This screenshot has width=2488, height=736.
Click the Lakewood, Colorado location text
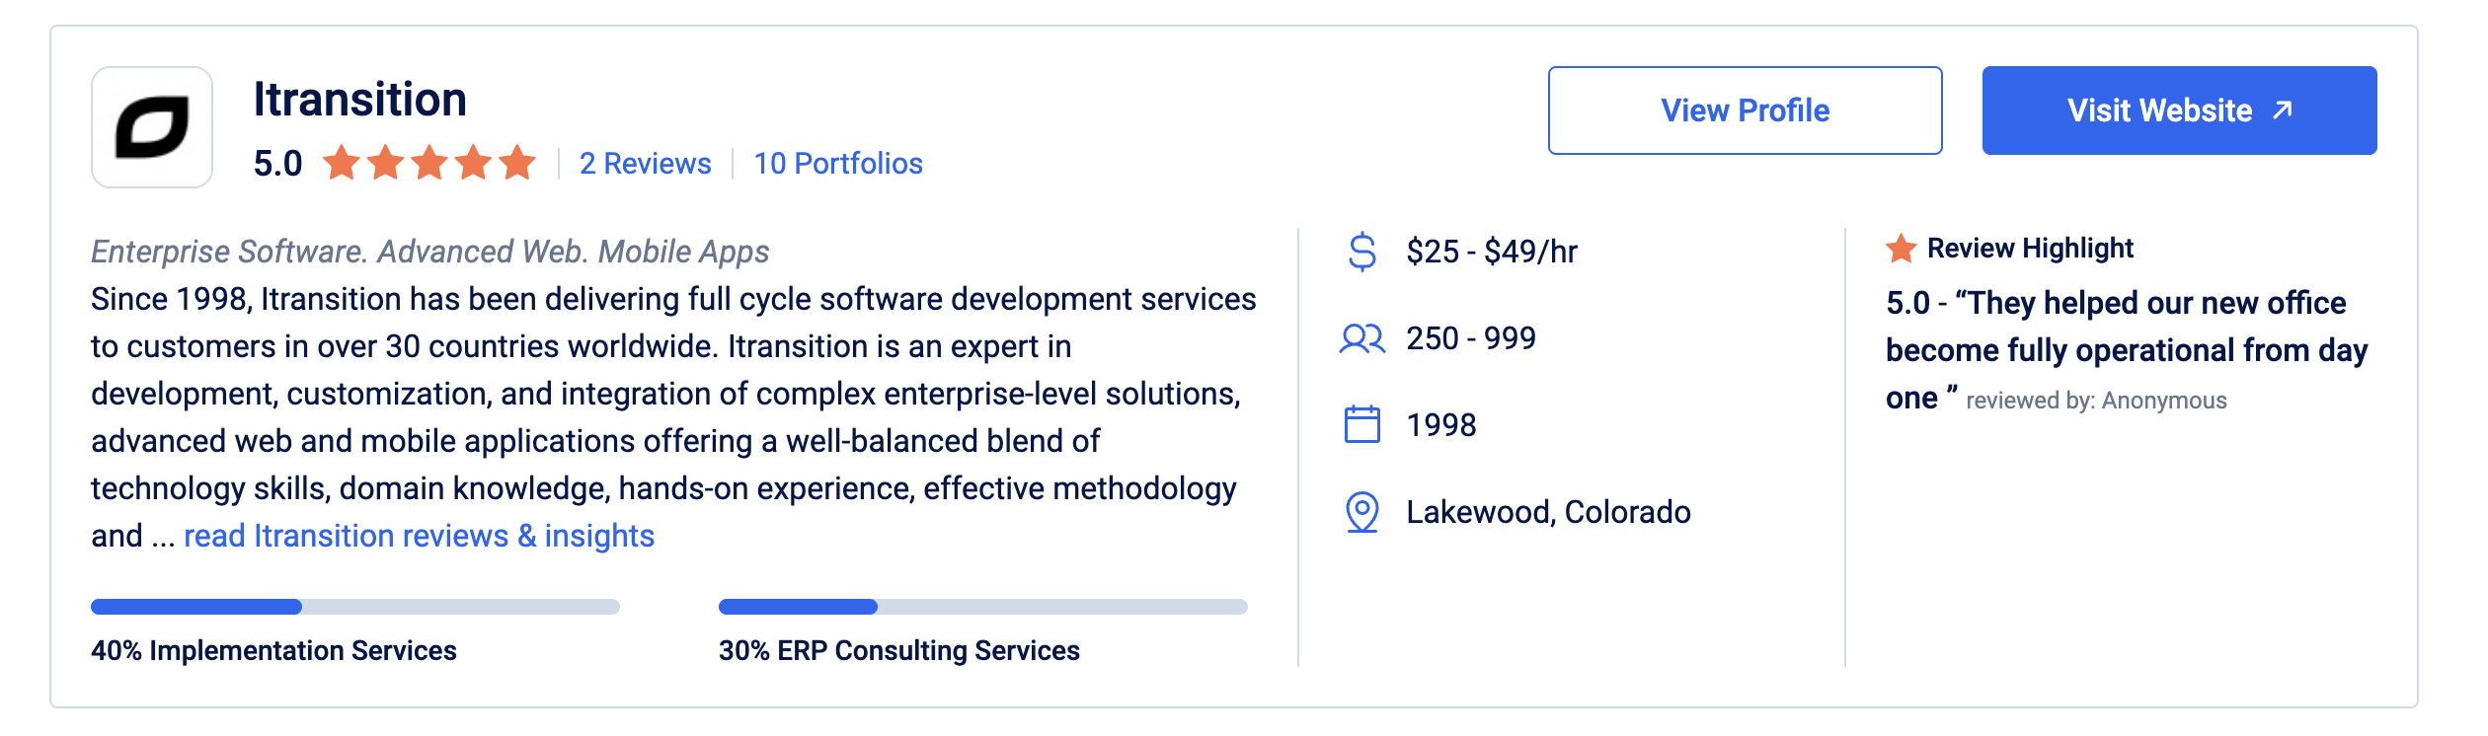pyautogui.click(x=1548, y=512)
